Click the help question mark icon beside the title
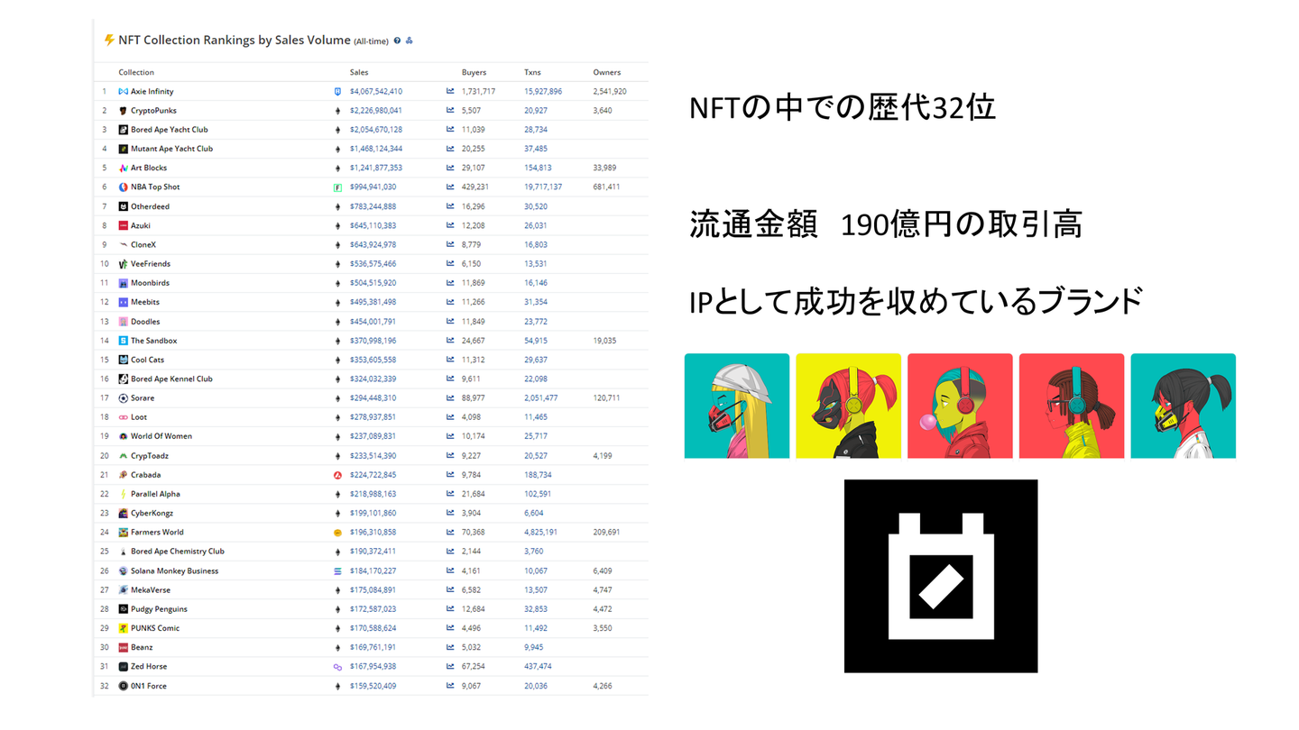This screenshot has width=1299, height=730. 397,41
